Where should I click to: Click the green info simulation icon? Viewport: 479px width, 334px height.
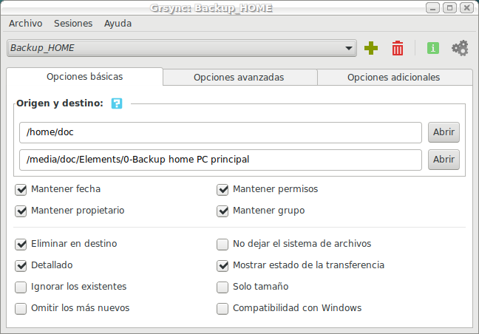click(433, 48)
